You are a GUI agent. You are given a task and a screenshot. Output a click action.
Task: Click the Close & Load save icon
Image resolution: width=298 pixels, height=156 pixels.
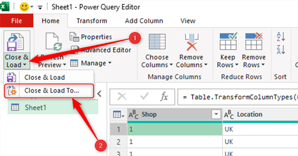pos(15,42)
